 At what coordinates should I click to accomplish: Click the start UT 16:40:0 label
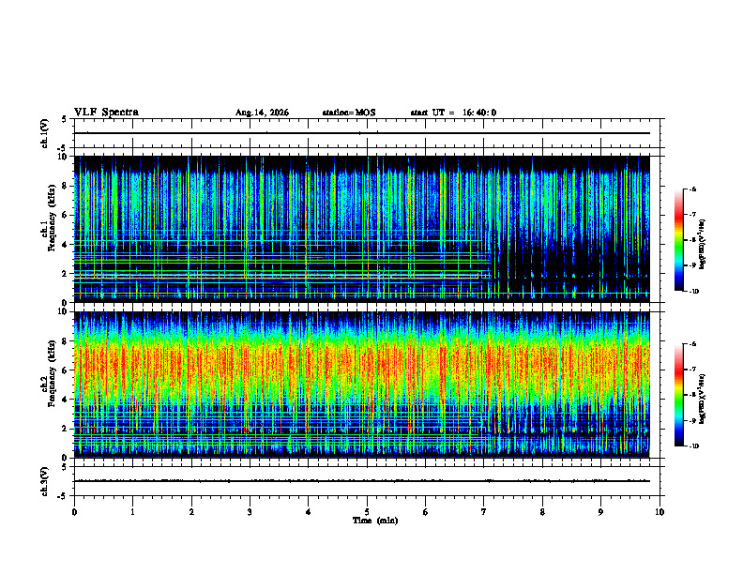click(x=453, y=113)
